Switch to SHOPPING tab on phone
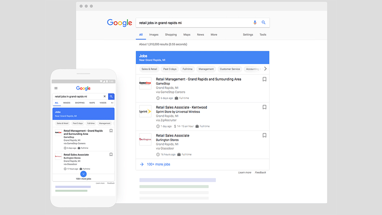The image size is (382, 215). [80, 103]
